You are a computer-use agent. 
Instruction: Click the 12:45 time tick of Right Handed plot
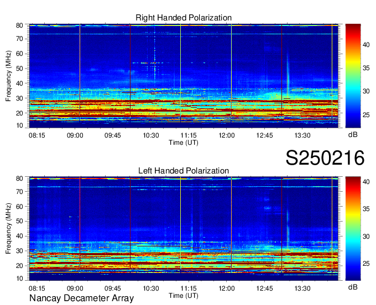coord(264,135)
